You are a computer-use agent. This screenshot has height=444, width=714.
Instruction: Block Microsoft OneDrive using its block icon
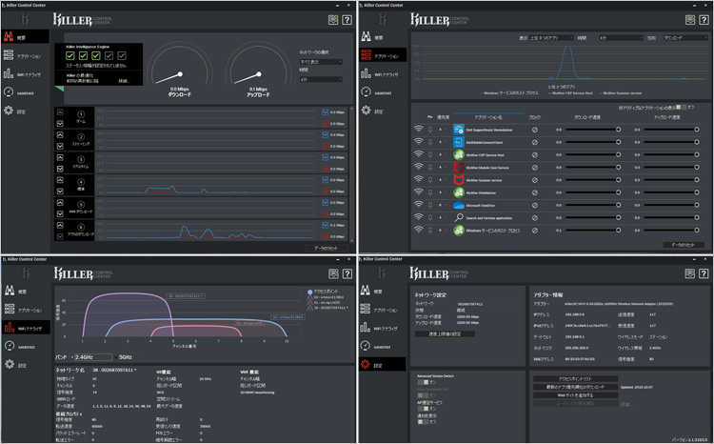(535, 205)
